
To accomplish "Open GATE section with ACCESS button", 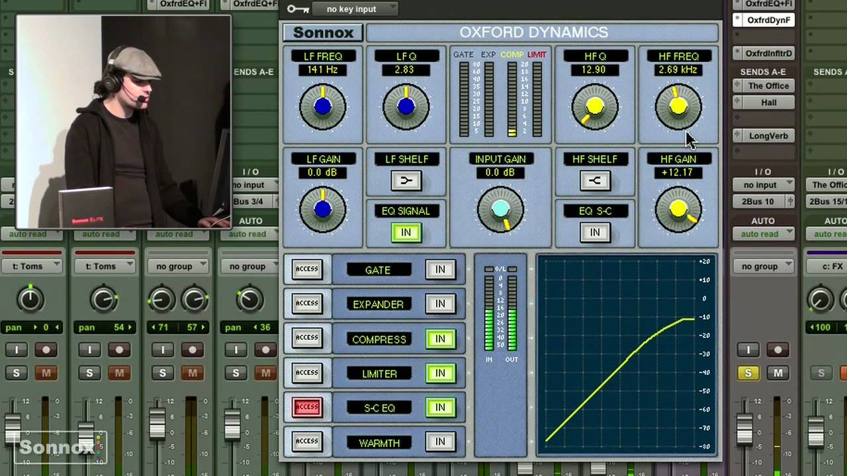I will [307, 269].
